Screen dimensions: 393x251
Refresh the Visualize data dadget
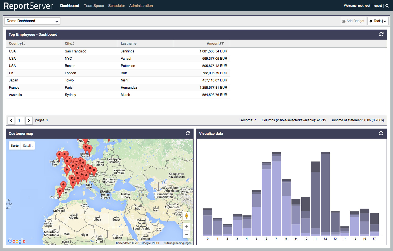[381, 133]
